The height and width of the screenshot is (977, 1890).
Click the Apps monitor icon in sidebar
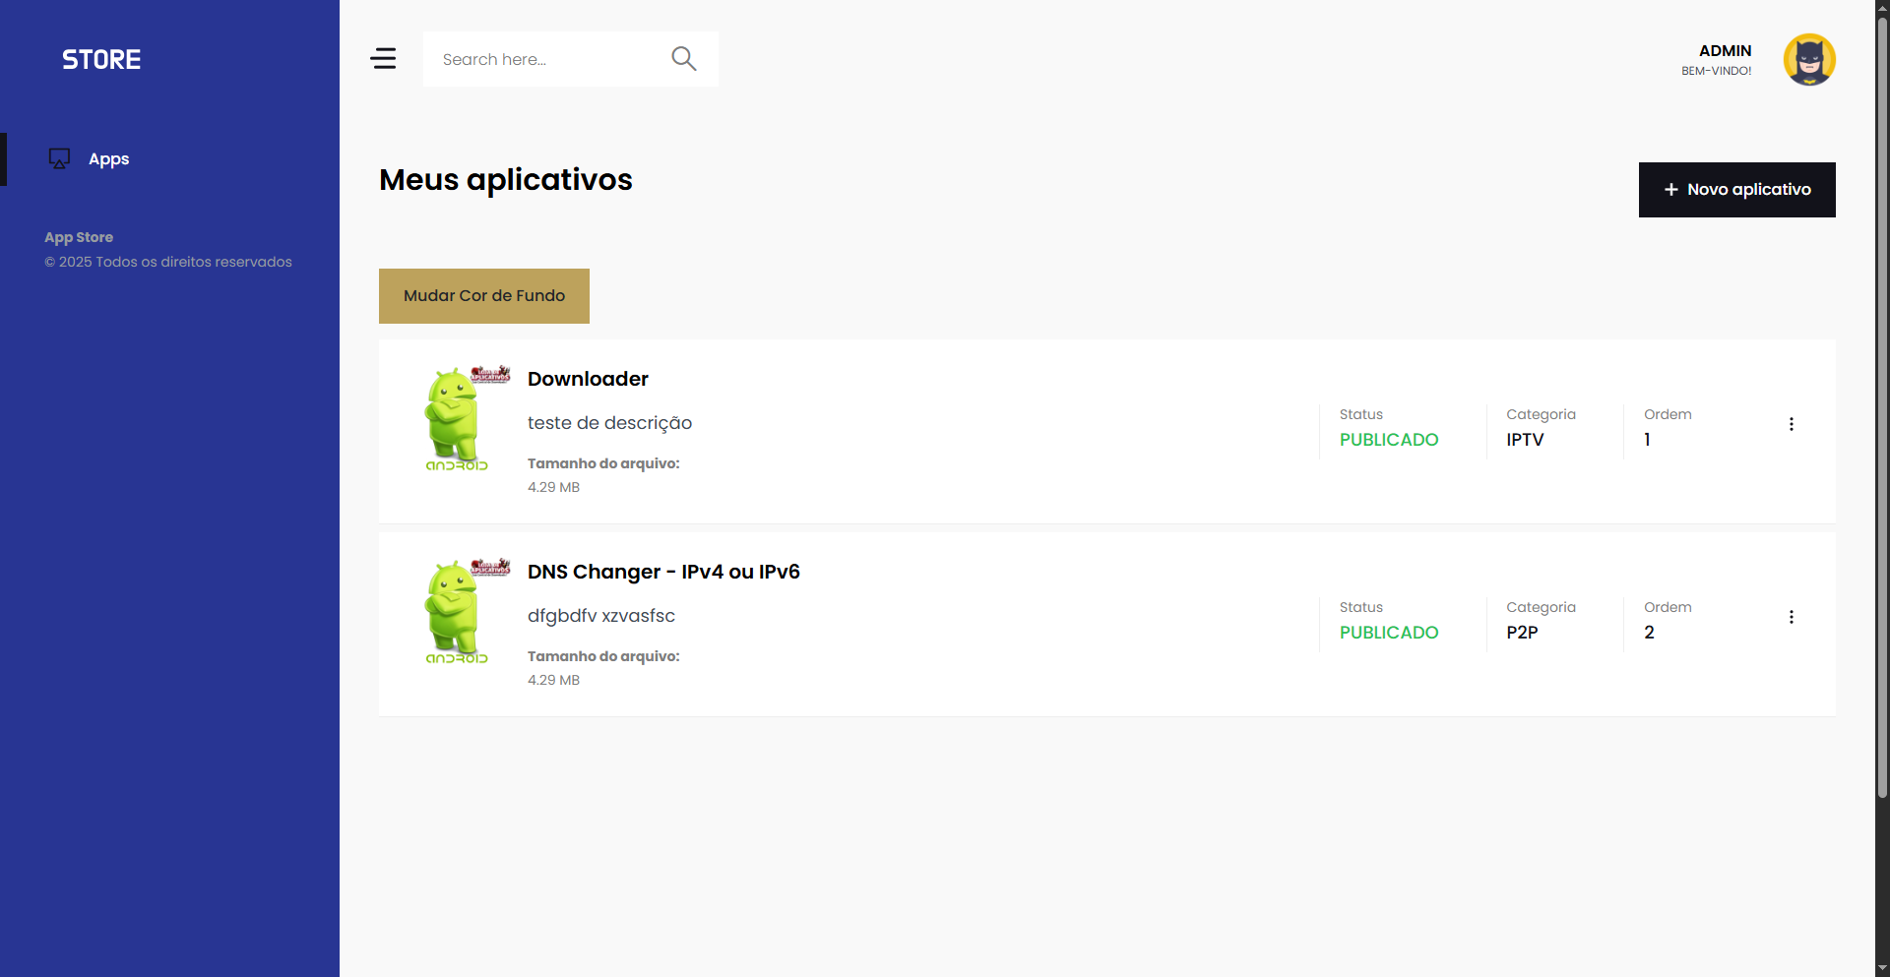59,158
